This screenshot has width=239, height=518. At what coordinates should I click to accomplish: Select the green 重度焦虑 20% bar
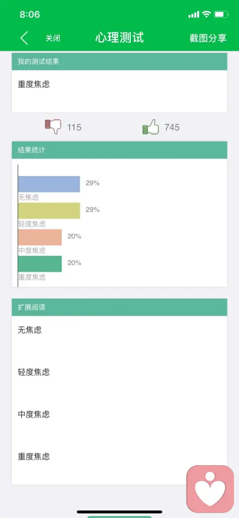pyautogui.click(x=40, y=264)
